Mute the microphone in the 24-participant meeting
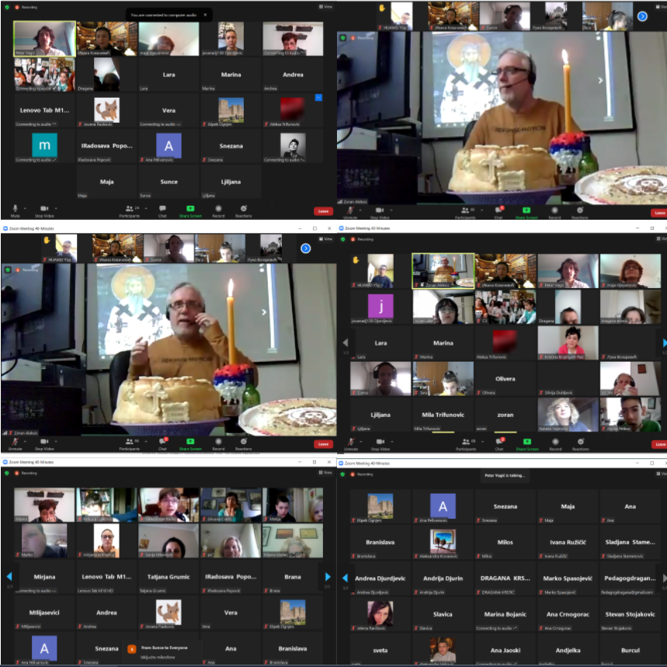The height and width of the screenshot is (667, 667). click(x=15, y=209)
